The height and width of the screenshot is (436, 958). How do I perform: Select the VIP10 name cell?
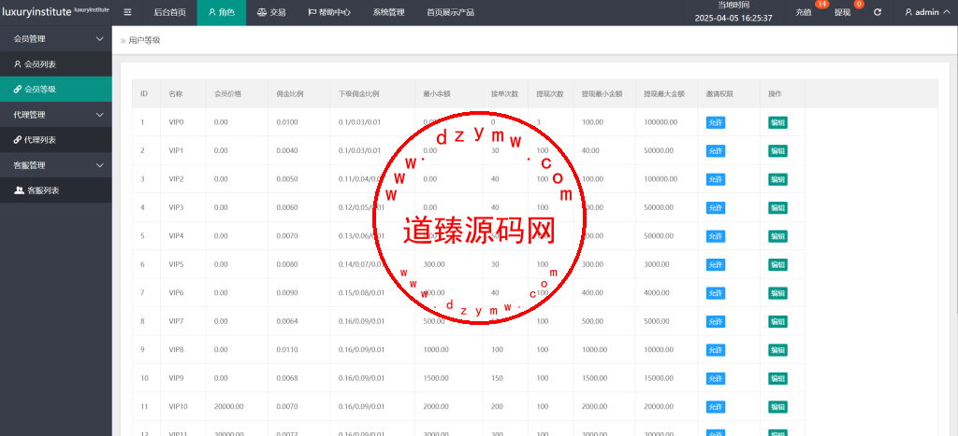pos(178,407)
